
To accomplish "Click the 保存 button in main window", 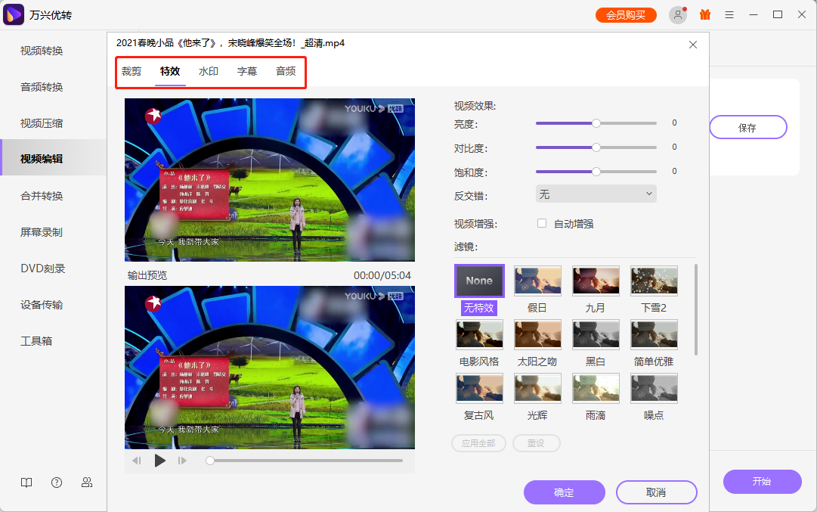I will pyautogui.click(x=747, y=127).
